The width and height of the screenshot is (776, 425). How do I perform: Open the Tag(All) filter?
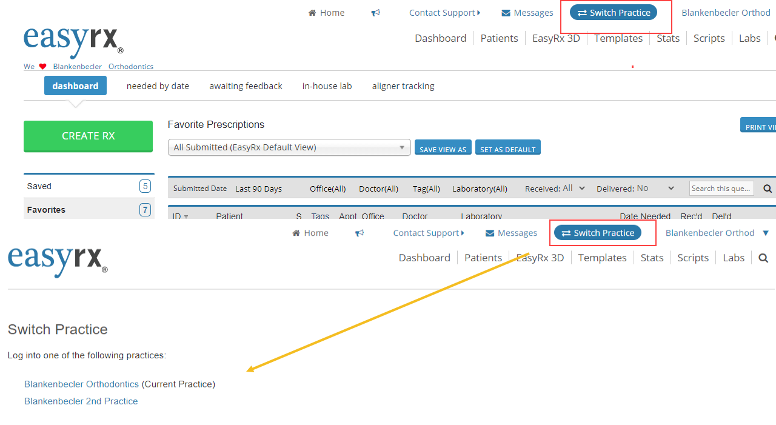[x=426, y=189]
